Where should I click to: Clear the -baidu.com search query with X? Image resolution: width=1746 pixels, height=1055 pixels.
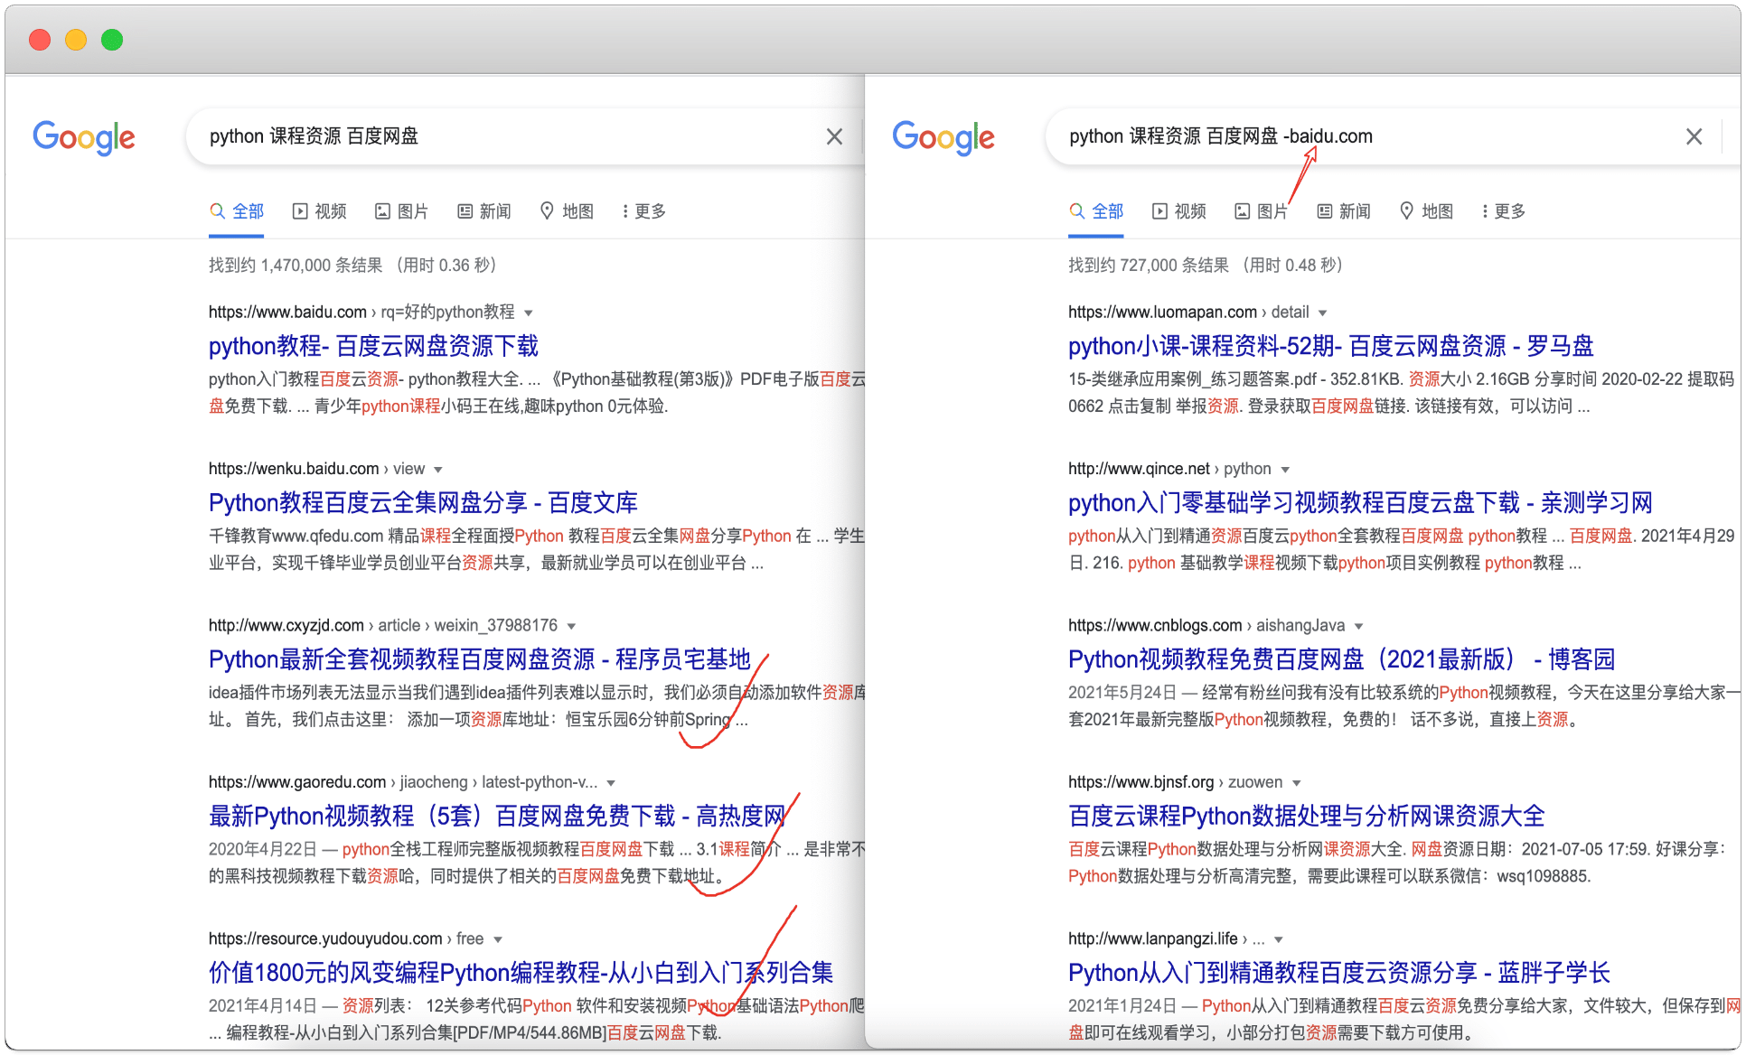pos(1694,136)
